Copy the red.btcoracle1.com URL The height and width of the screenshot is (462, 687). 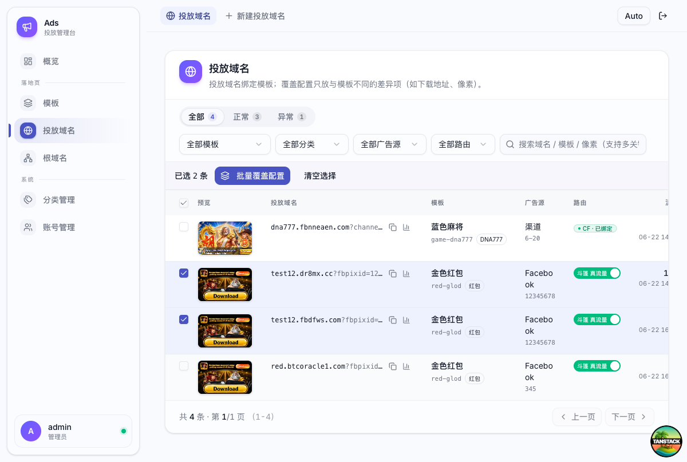393,366
